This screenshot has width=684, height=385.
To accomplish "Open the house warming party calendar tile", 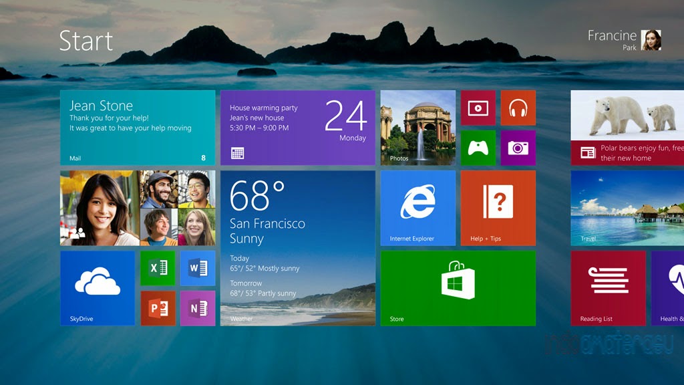I will click(x=296, y=127).
